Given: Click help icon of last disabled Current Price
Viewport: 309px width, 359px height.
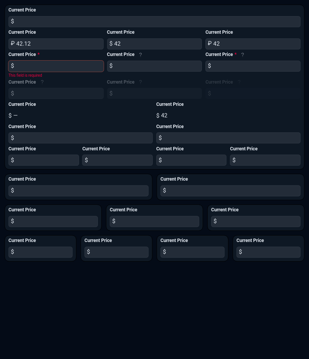Looking at the screenshot, I should [239, 82].
